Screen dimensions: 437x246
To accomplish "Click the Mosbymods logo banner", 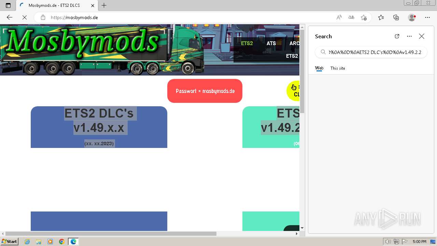I will (x=102, y=50).
